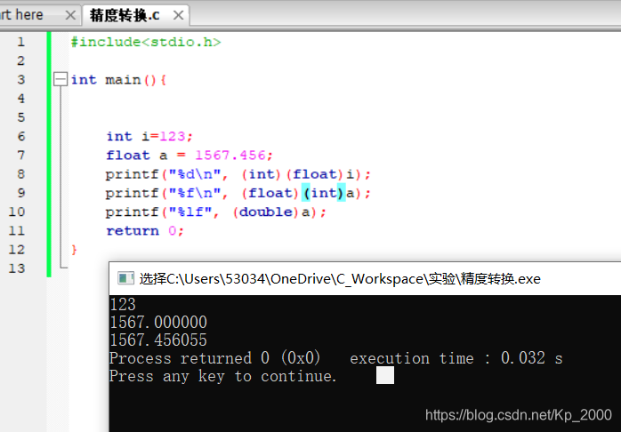Click 'execution time : 0.032 s' text
Screen dimensions: 621x432
[456, 358]
